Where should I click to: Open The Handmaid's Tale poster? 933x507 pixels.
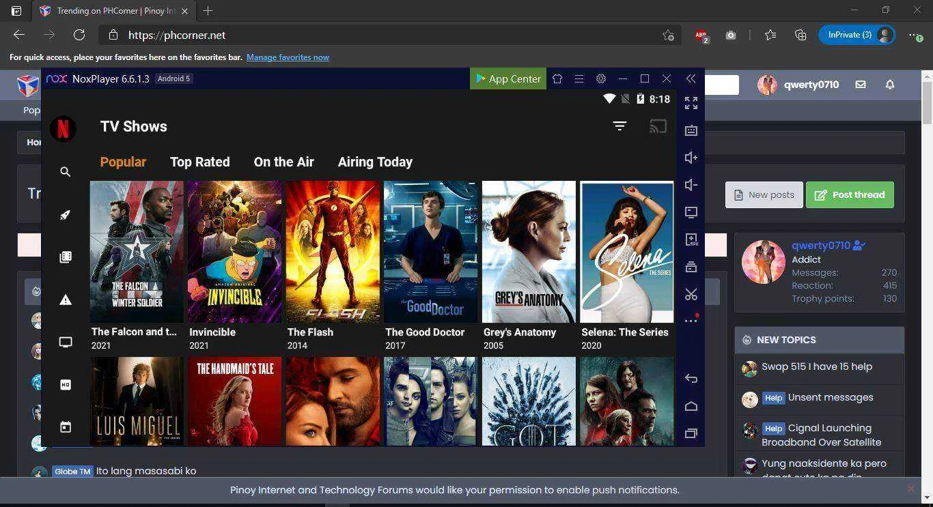coord(234,401)
